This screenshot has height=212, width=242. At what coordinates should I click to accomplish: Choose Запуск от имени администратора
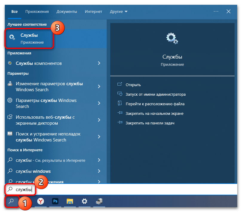pos(155,94)
